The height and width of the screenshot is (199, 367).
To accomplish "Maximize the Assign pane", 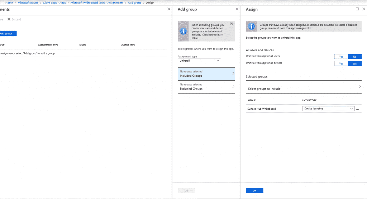I will tap(357, 9).
